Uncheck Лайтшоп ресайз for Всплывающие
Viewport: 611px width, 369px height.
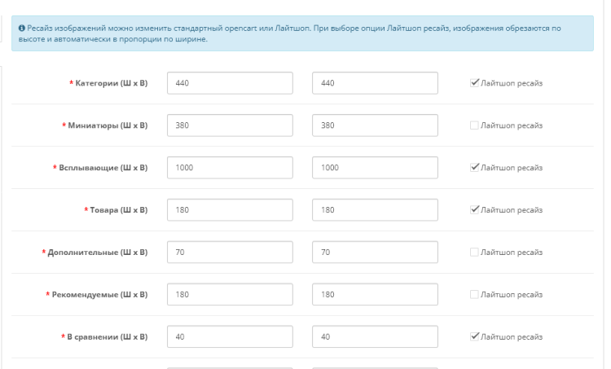coord(474,167)
